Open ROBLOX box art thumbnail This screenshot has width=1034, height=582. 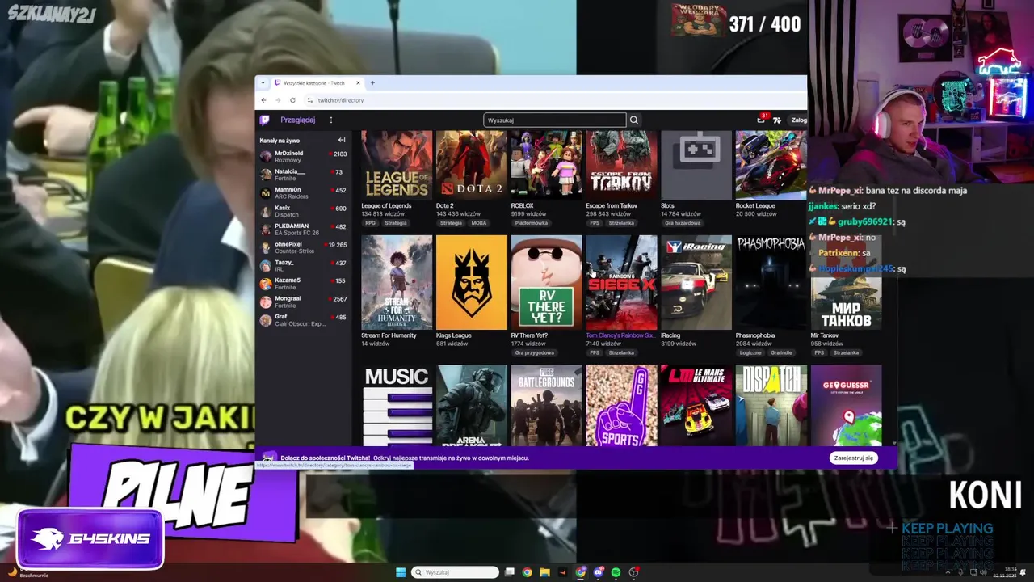click(x=546, y=165)
